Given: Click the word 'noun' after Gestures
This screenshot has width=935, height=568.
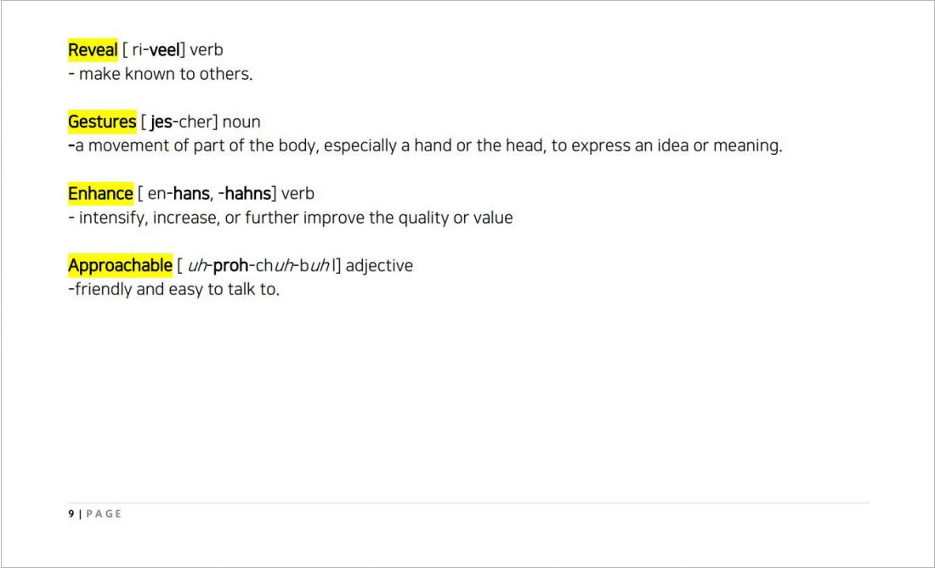Looking at the screenshot, I should point(241,122).
